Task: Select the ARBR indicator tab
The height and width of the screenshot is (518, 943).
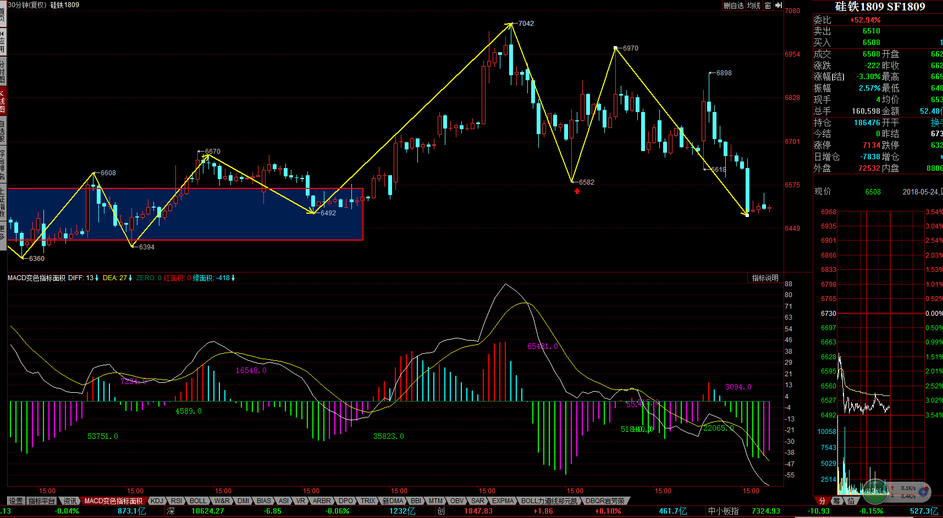Action: [x=322, y=501]
